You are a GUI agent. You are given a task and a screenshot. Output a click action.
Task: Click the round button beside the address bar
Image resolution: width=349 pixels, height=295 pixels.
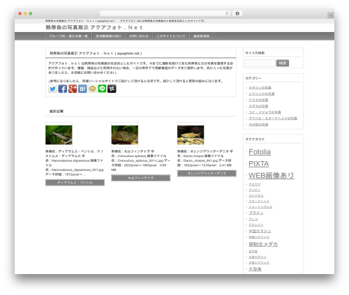click(x=237, y=13)
